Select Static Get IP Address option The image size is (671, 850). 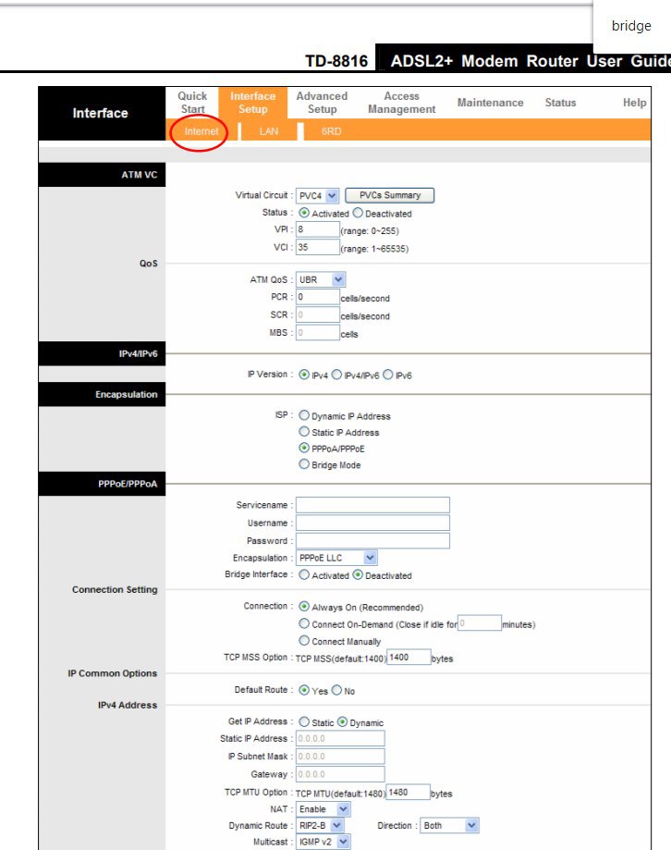tap(304, 722)
